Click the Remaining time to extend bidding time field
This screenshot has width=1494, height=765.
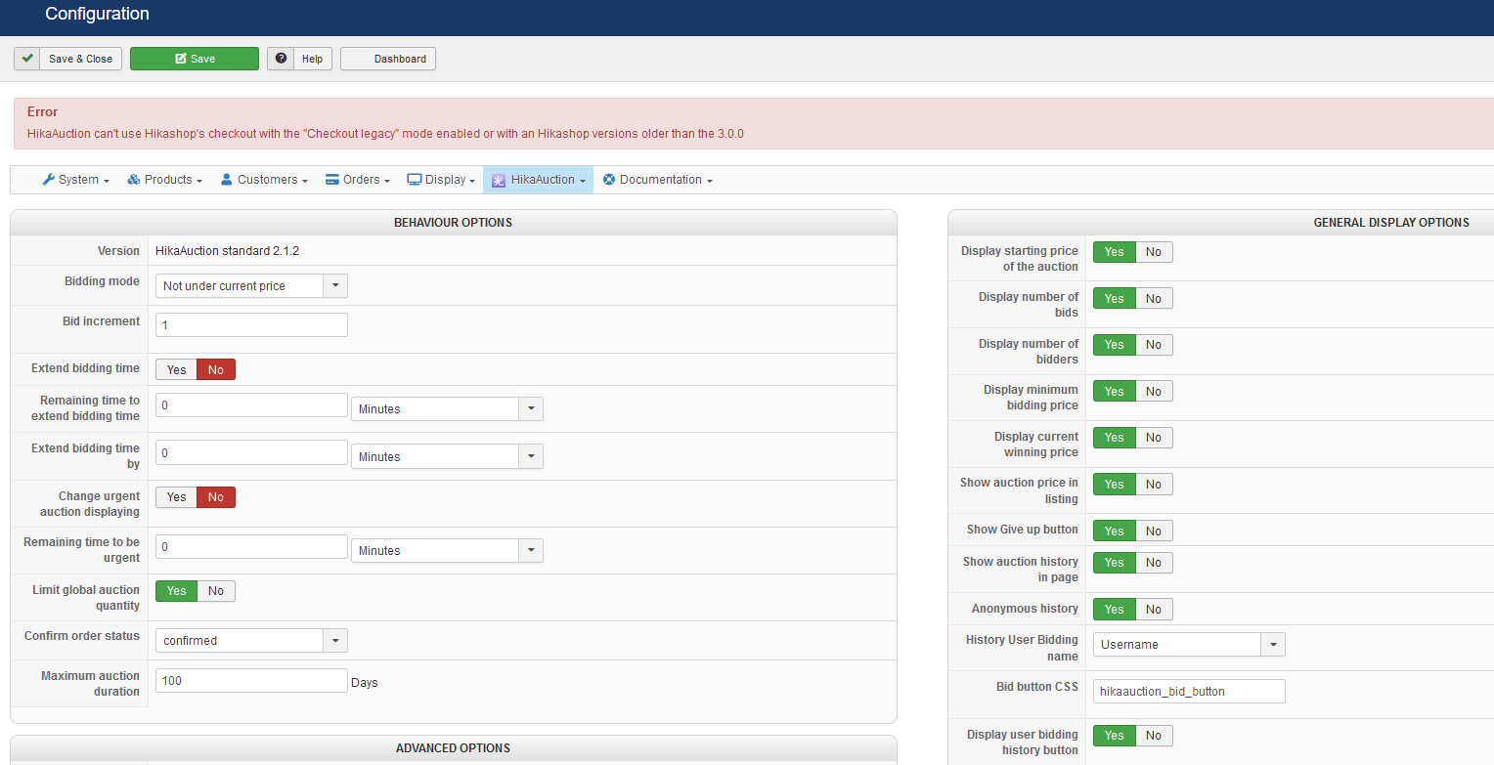[251, 404]
